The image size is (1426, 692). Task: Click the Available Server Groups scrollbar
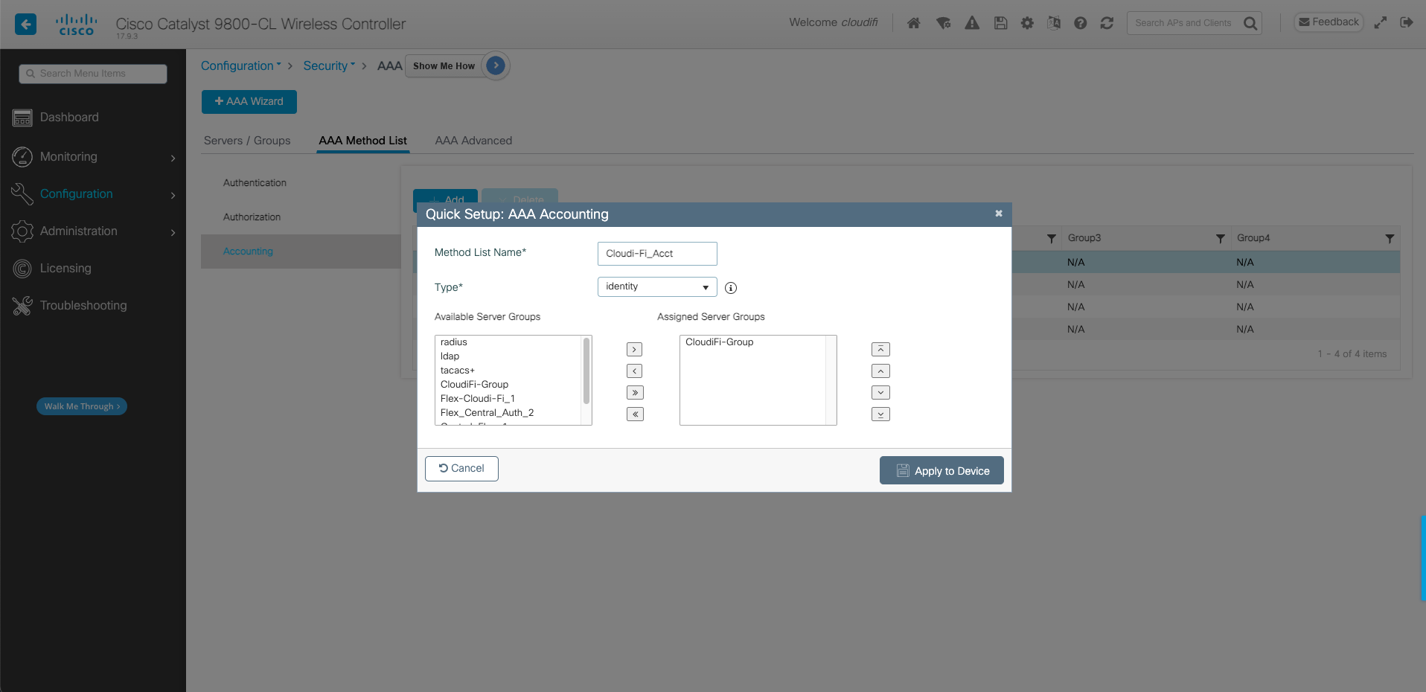click(x=586, y=371)
